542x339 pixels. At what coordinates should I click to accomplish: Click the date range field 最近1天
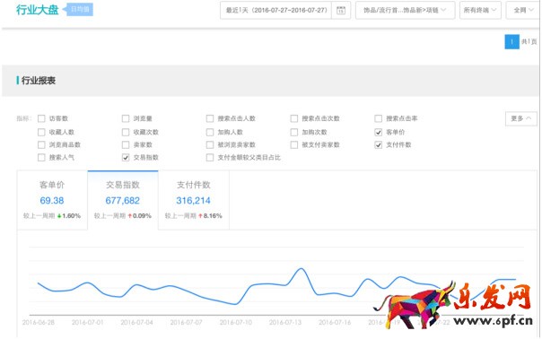(276, 11)
